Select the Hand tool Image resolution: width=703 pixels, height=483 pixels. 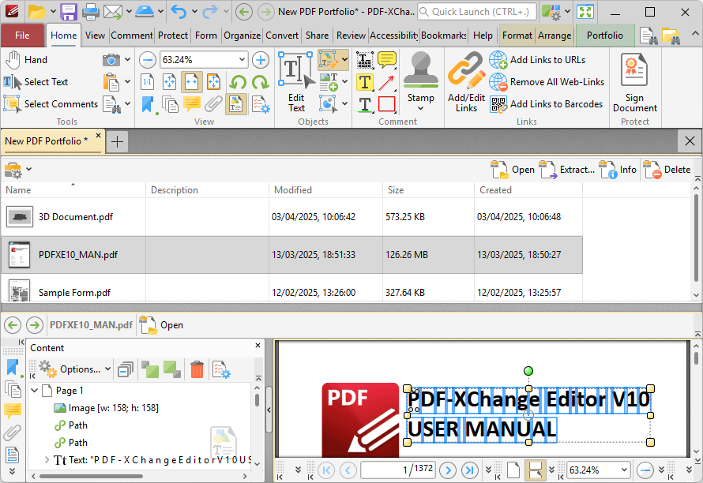(26, 60)
